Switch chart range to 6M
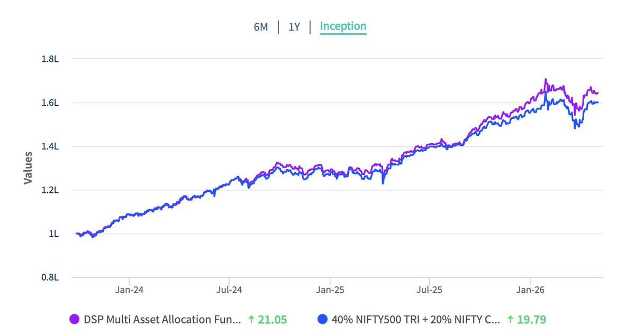The width and height of the screenshot is (635, 335). [x=261, y=27]
